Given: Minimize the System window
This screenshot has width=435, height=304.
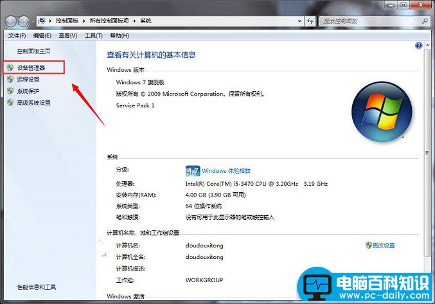Looking at the screenshot, I should 391,4.
